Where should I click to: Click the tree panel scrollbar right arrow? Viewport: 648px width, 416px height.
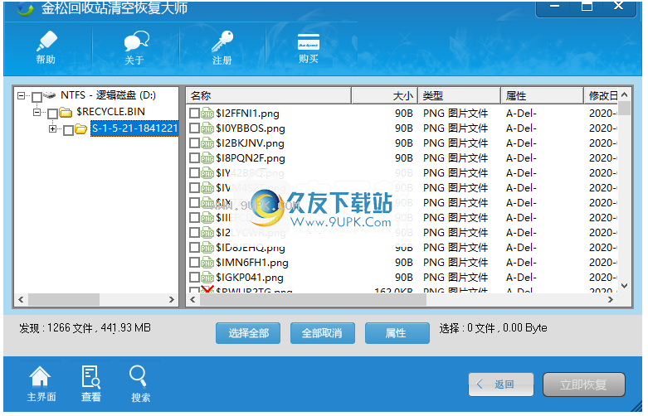point(172,300)
